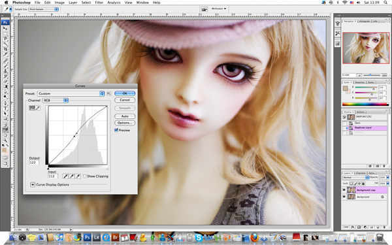Toggle lock transparent pixels in Layers
This screenshot has width=392, height=245.
coord(351,184)
